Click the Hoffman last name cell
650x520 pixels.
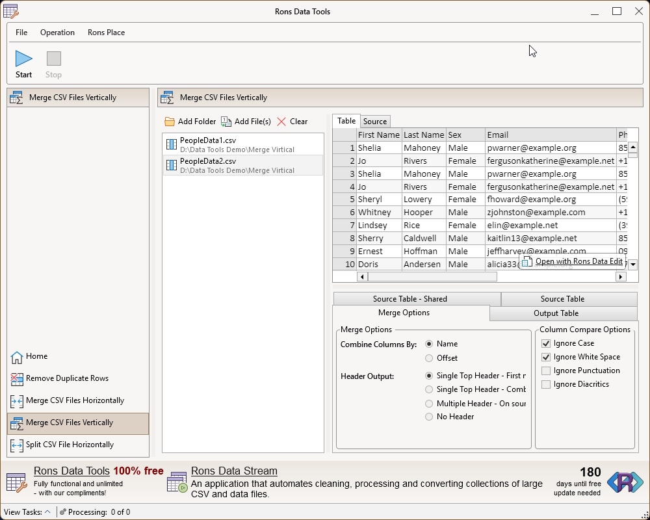424,252
